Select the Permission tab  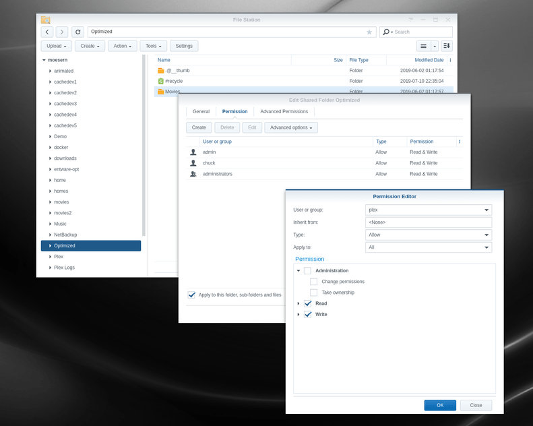[235, 111]
